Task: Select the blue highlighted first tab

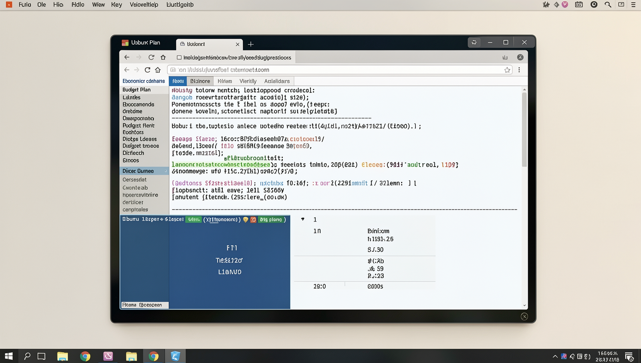Action: point(178,81)
